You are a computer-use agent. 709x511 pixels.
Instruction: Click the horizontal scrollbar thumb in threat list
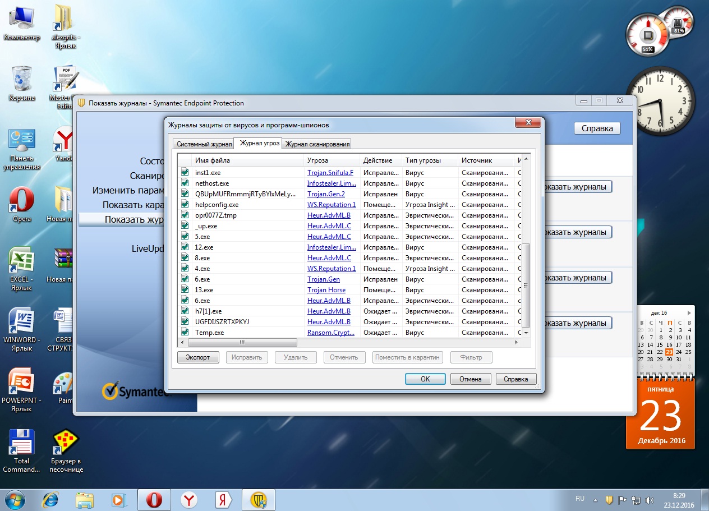tap(242, 342)
